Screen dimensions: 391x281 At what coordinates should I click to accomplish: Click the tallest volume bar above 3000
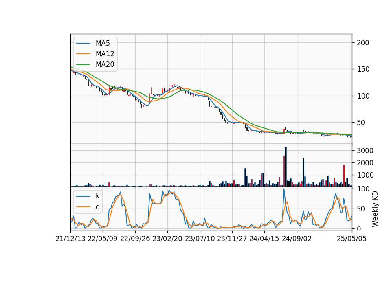click(x=286, y=167)
